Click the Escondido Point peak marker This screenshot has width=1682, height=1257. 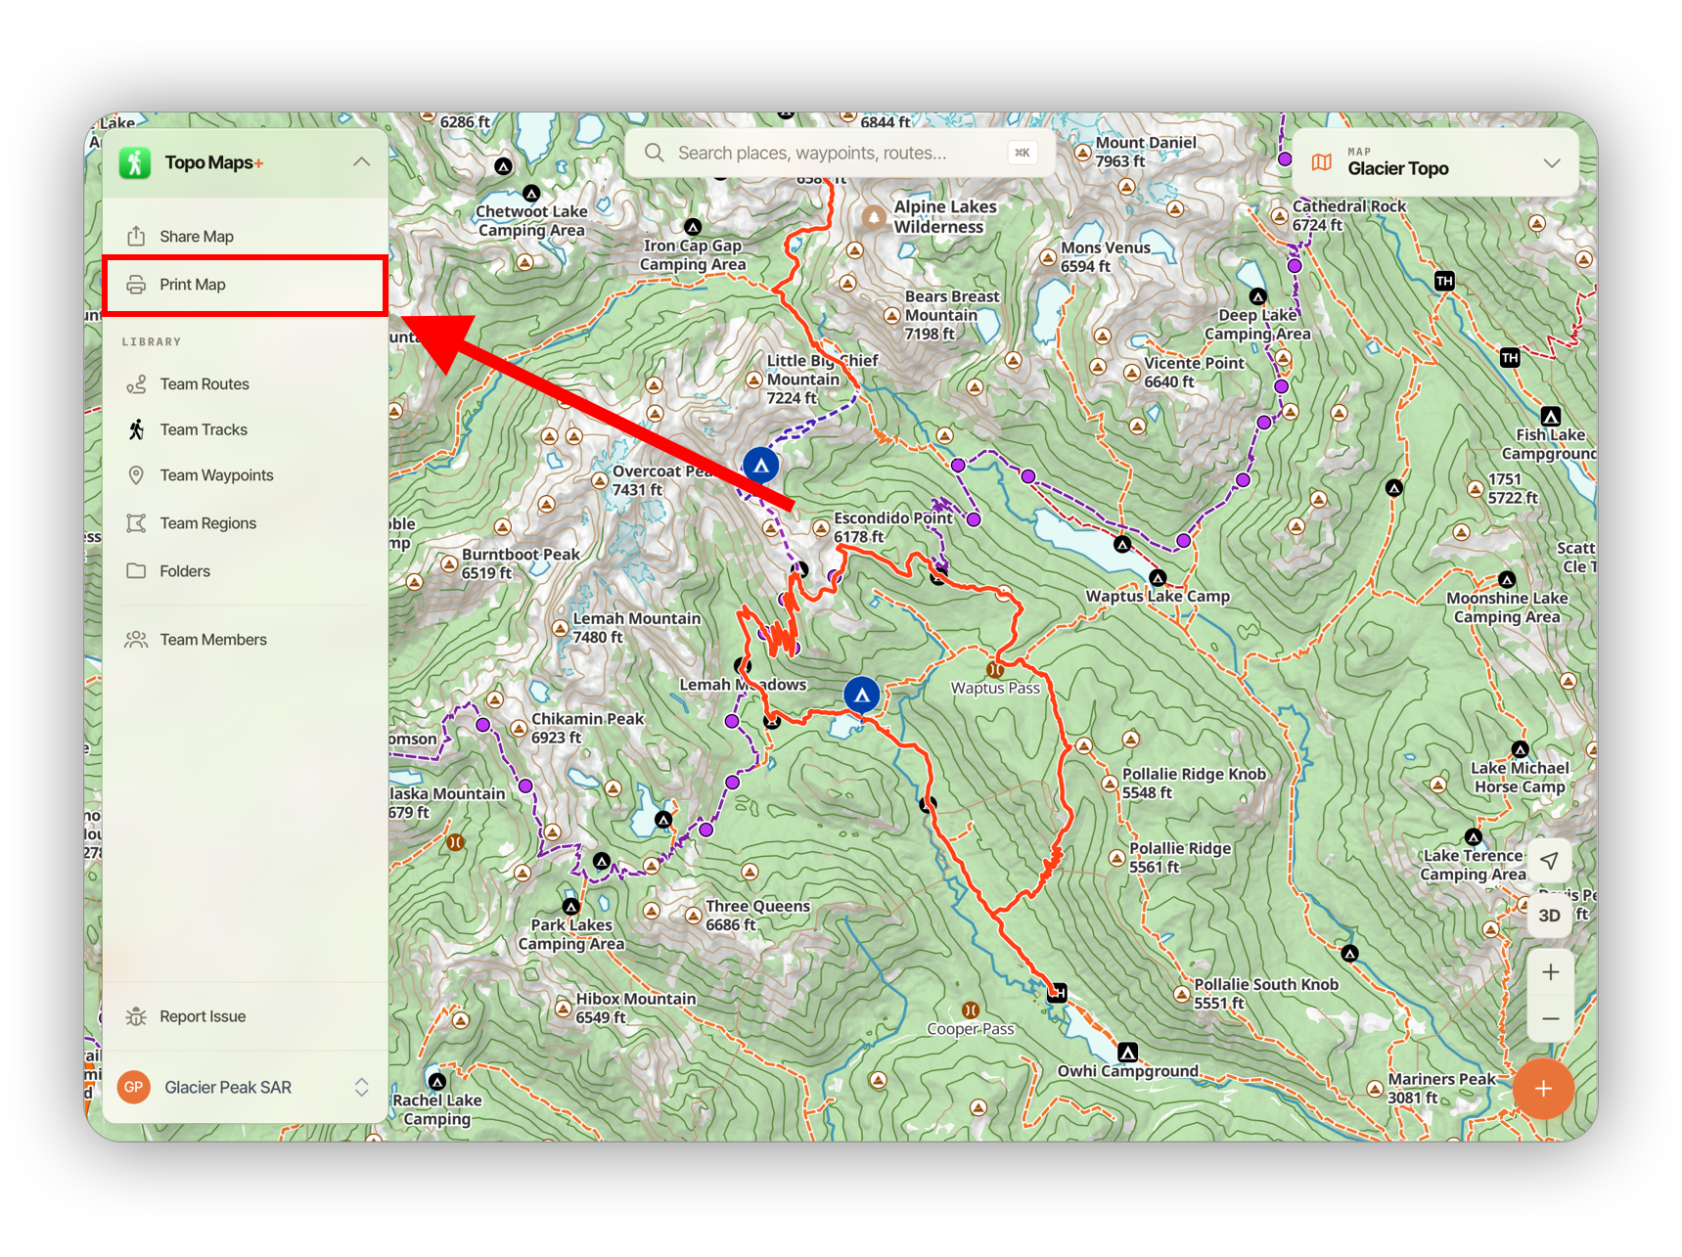point(821,528)
